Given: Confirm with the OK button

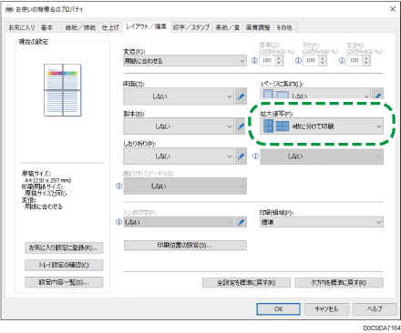Looking at the screenshot, I should [x=279, y=309].
